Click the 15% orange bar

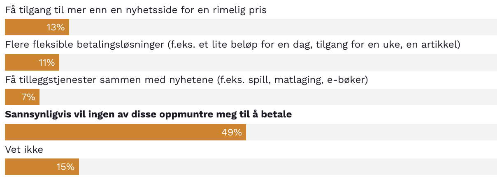point(42,167)
